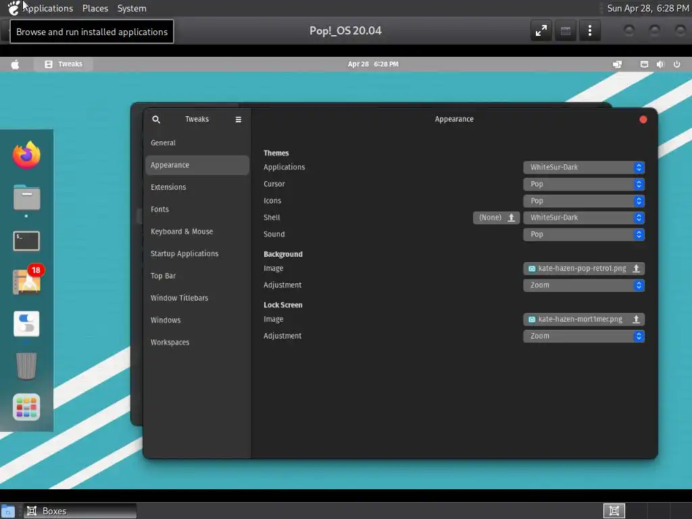Viewport: 692px width, 519px height.
Task: Open the keyboard indicator in top bar
Action: pos(644,64)
